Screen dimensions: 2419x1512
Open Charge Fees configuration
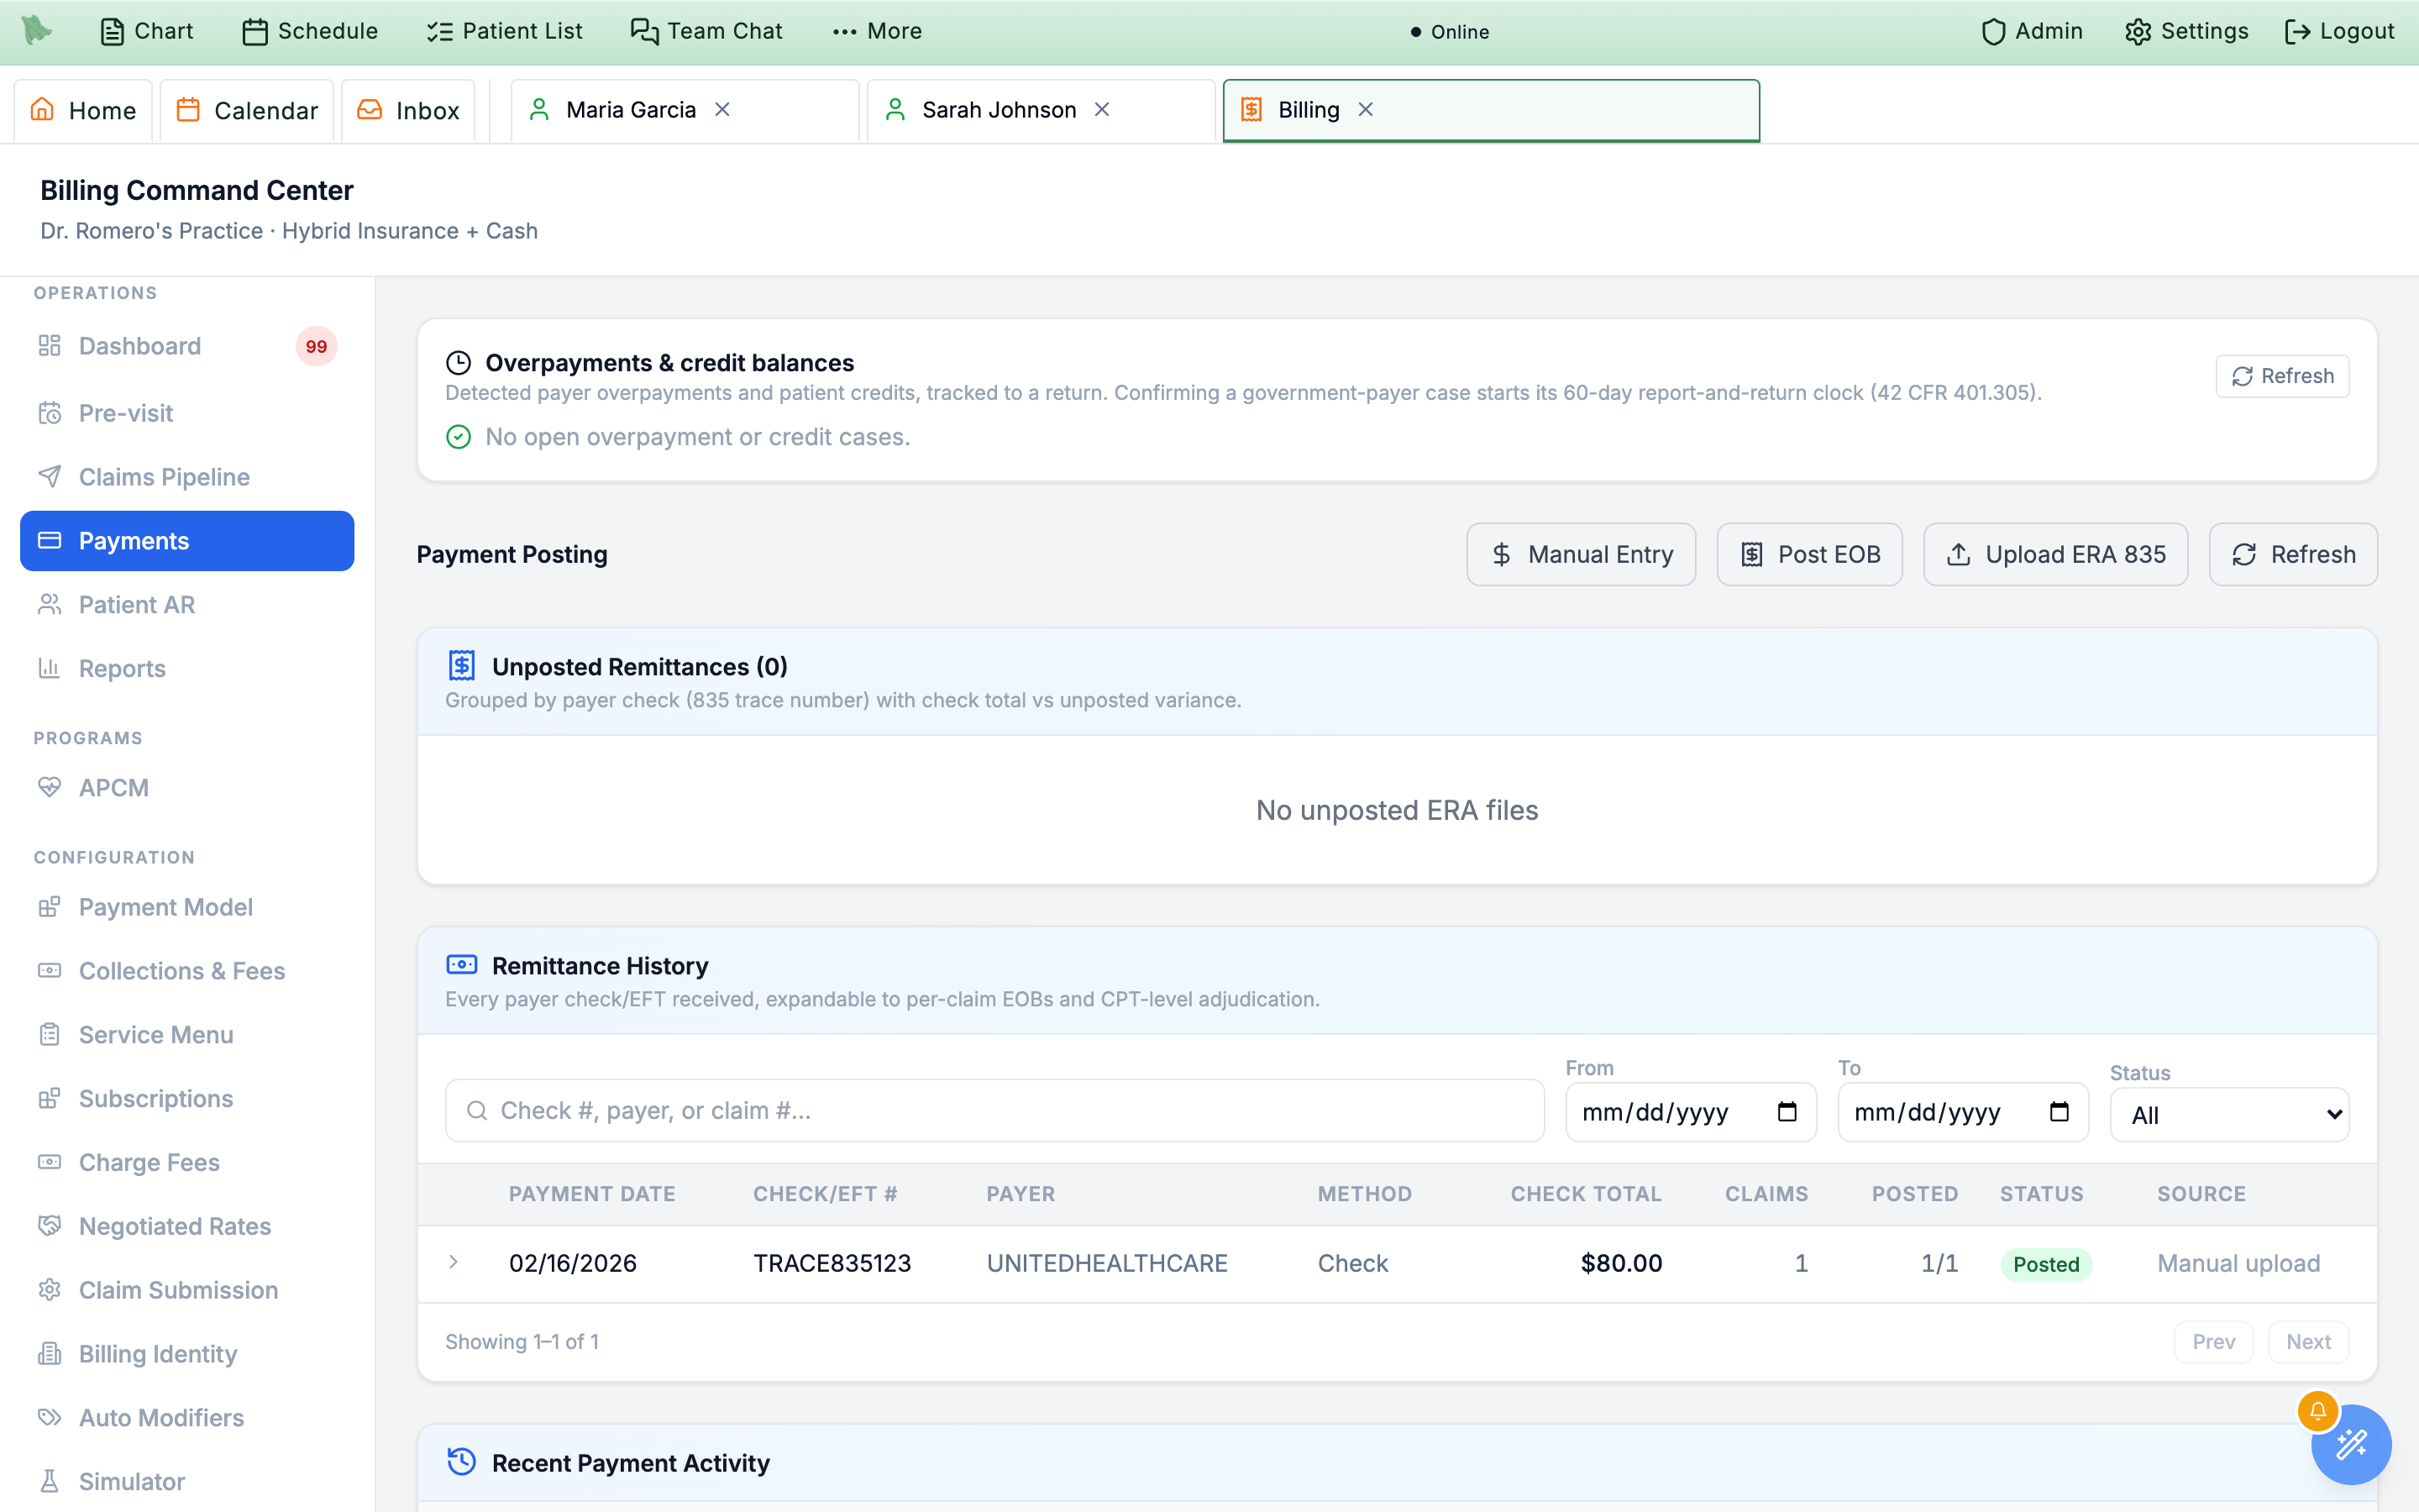coord(187,1162)
